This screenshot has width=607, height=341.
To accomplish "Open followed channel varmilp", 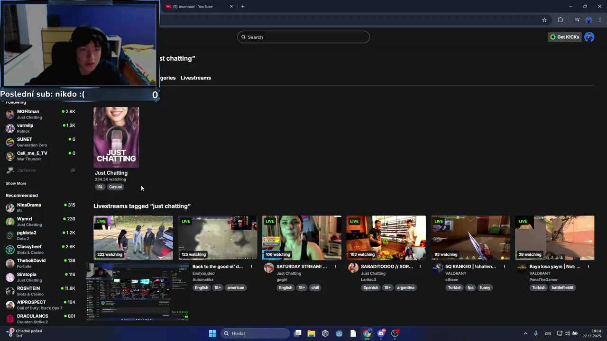I will click(40, 128).
